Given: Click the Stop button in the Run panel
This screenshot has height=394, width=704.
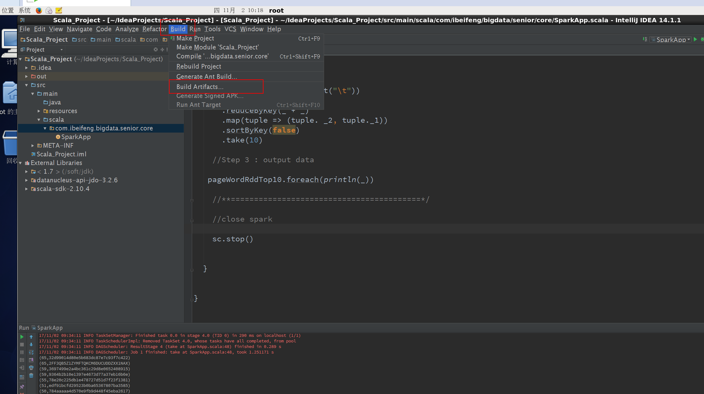Looking at the screenshot, I should (x=22, y=344).
